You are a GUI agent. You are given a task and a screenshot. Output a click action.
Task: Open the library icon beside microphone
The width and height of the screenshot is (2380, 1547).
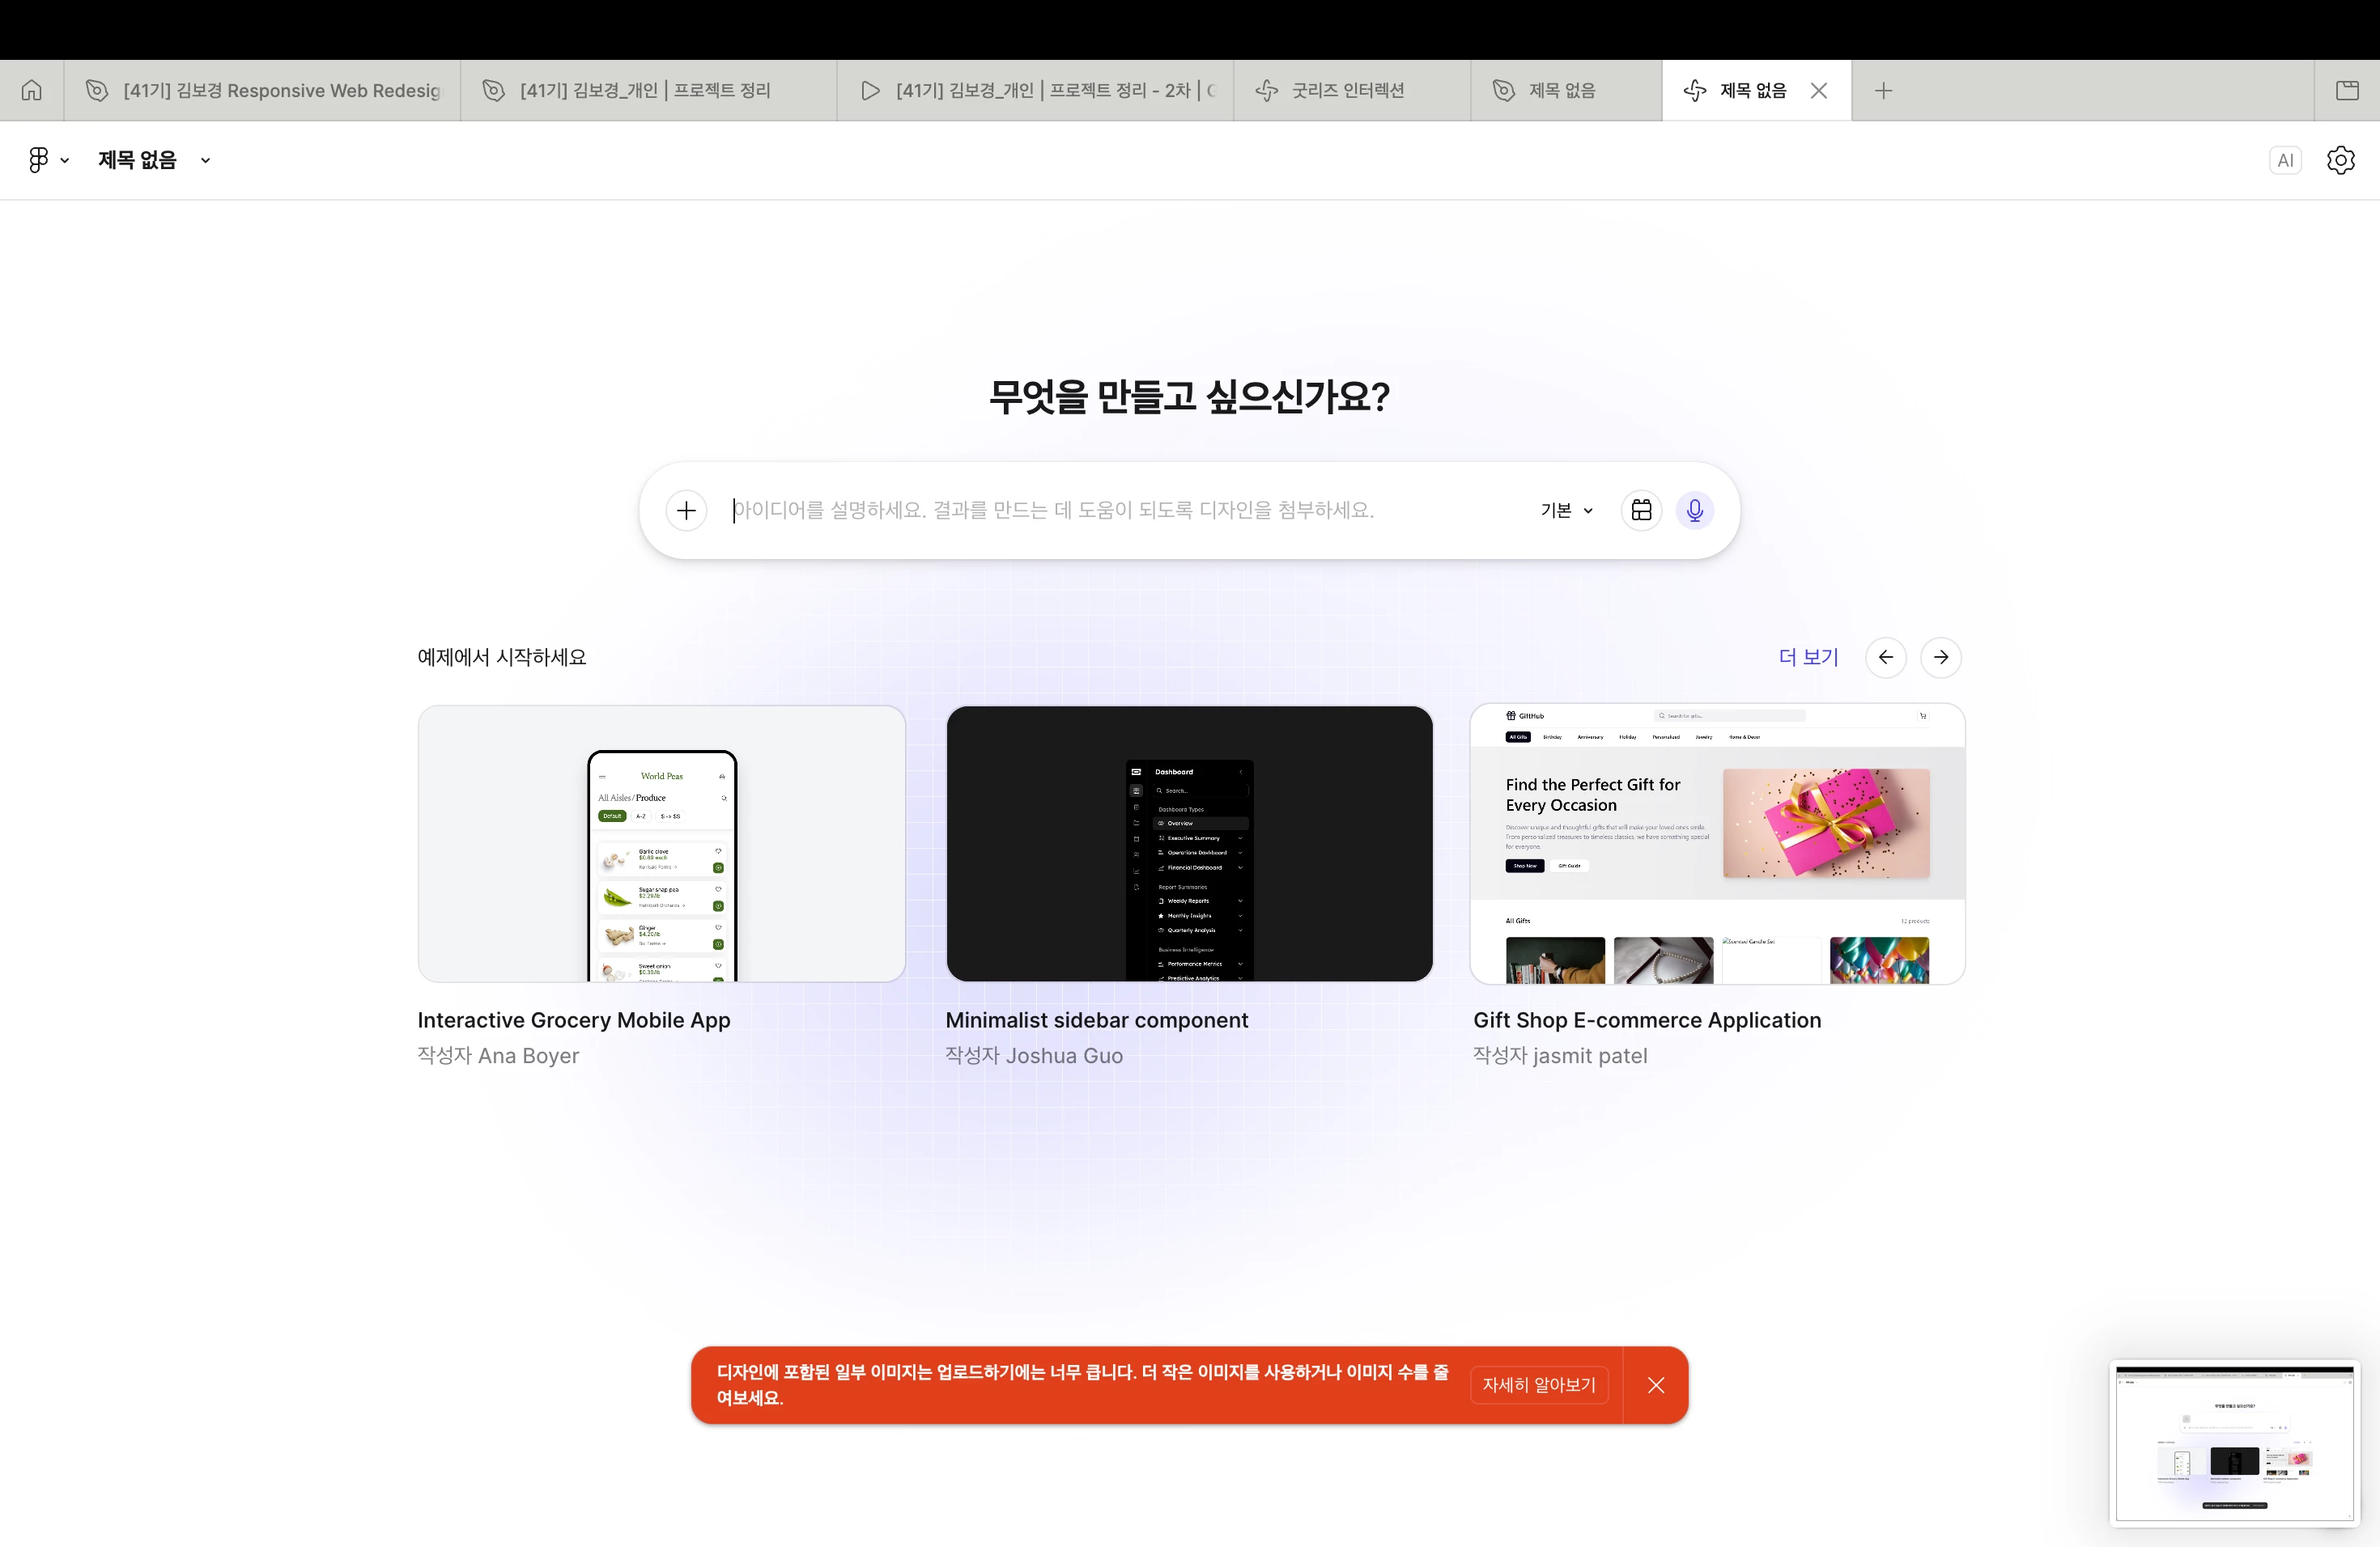click(x=1641, y=511)
